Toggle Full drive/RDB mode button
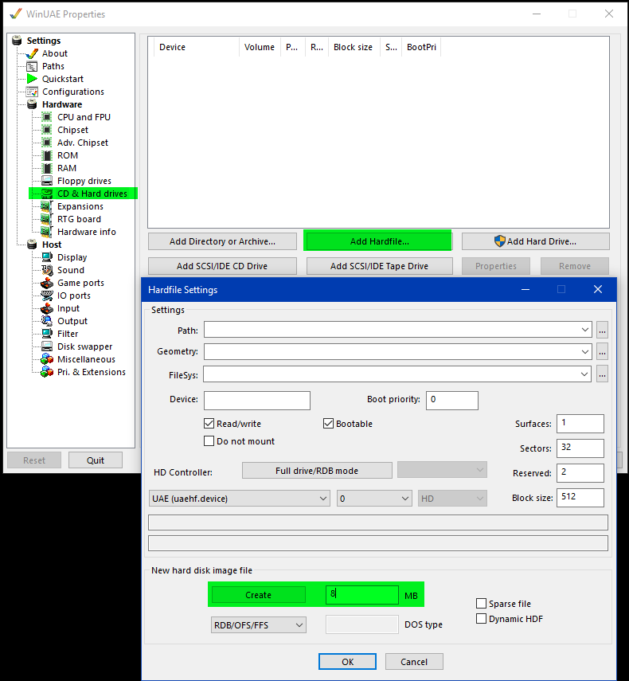This screenshot has height=681, width=629. pyautogui.click(x=317, y=471)
